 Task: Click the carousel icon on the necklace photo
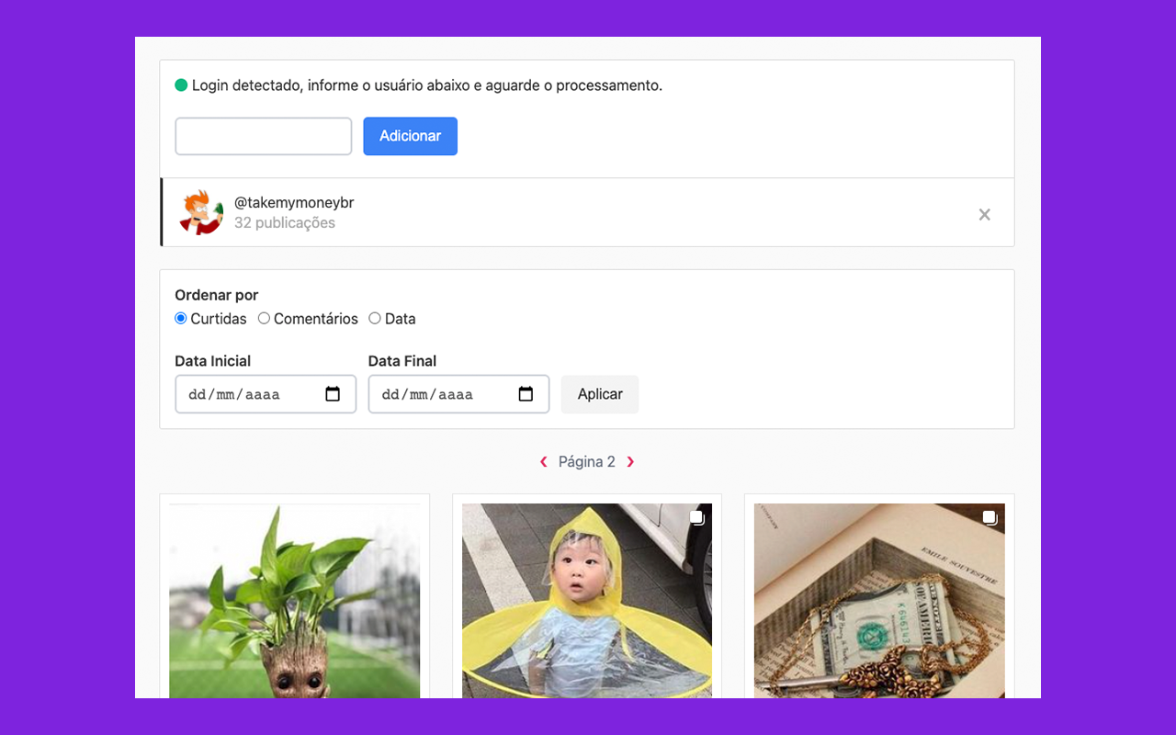pyautogui.click(x=989, y=517)
